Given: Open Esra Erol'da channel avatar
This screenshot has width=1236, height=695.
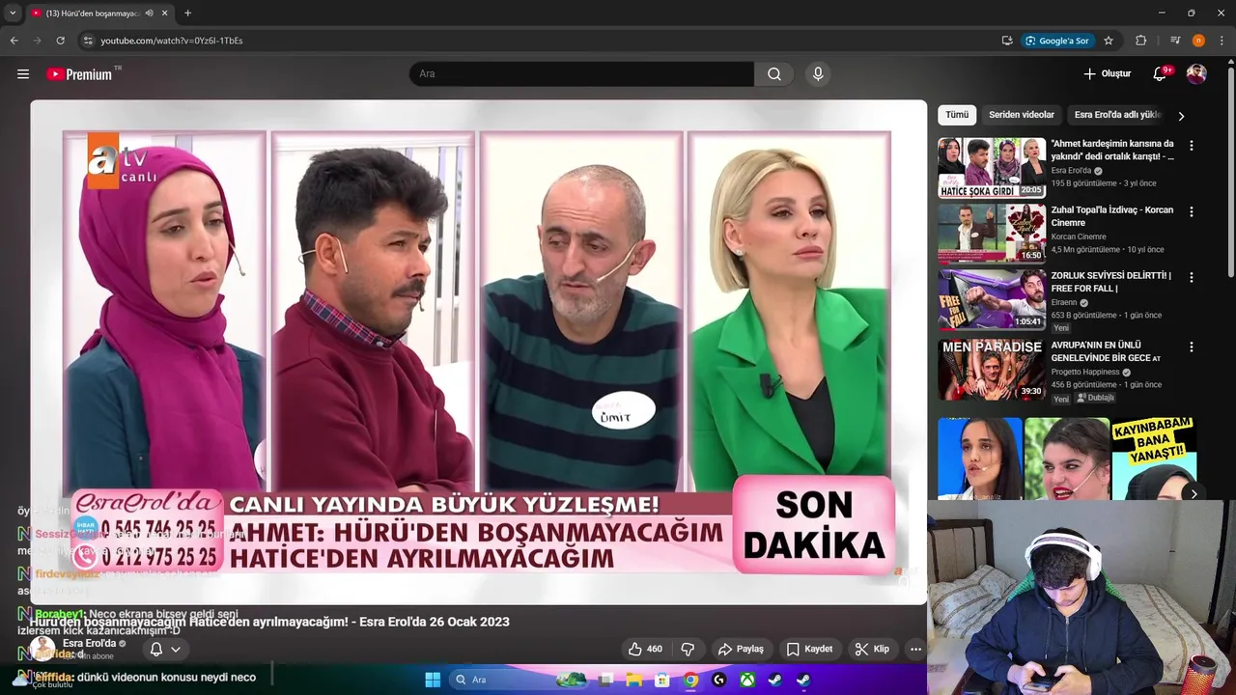Looking at the screenshot, I should point(42,649).
